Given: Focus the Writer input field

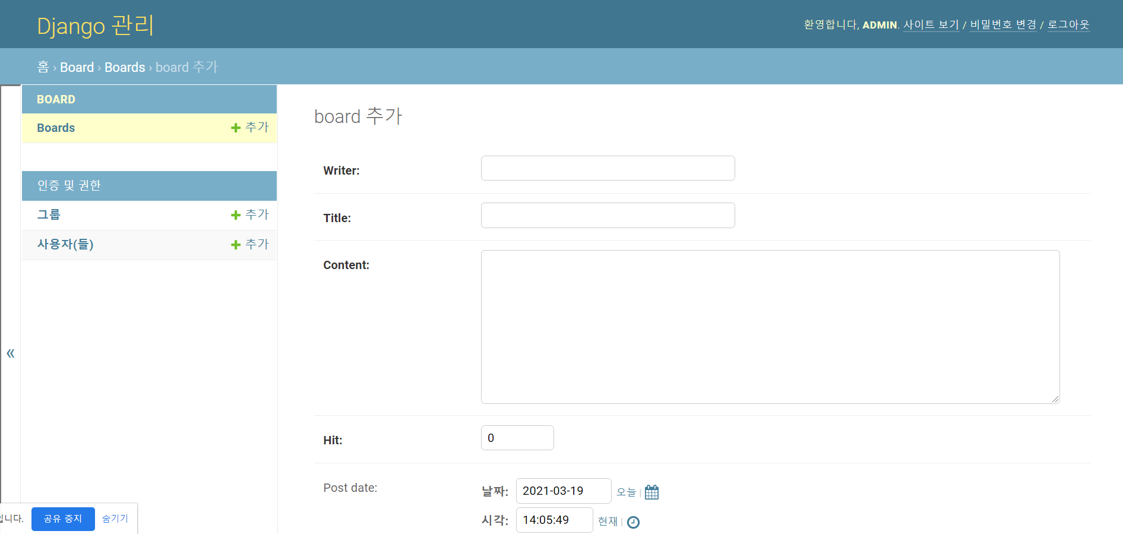Looking at the screenshot, I should point(608,168).
